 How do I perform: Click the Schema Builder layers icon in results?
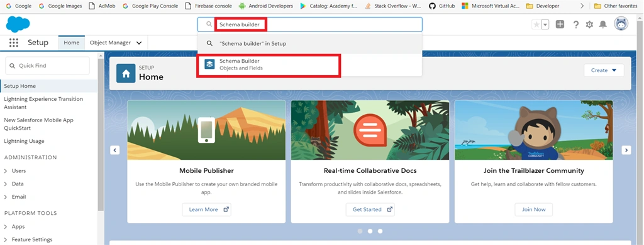point(210,64)
